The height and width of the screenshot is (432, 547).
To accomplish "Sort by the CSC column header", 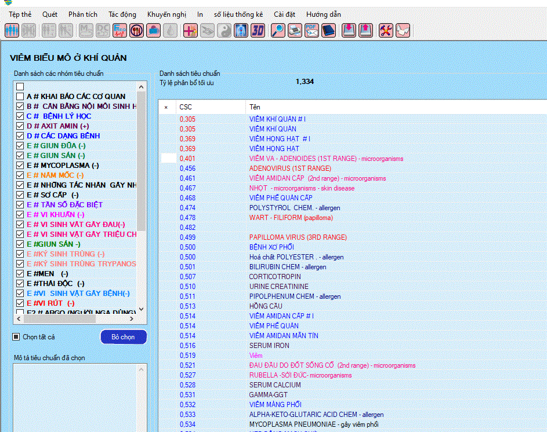I will pyautogui.click(x=186, y=107).
